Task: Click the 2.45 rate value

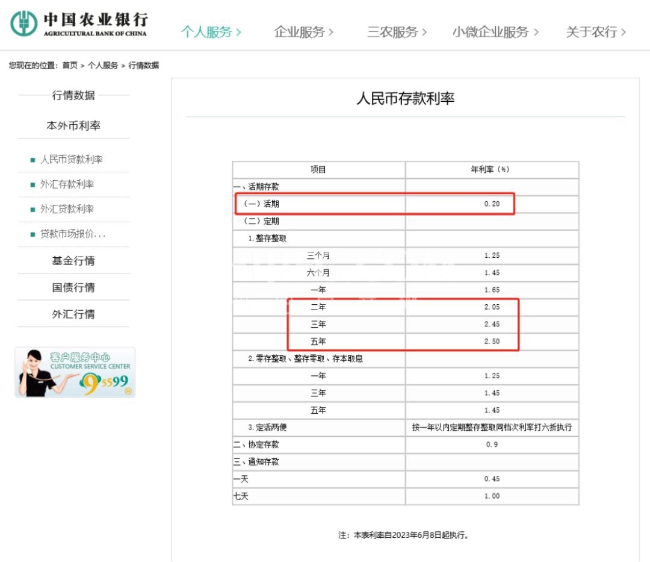Action: pos(492,324)
